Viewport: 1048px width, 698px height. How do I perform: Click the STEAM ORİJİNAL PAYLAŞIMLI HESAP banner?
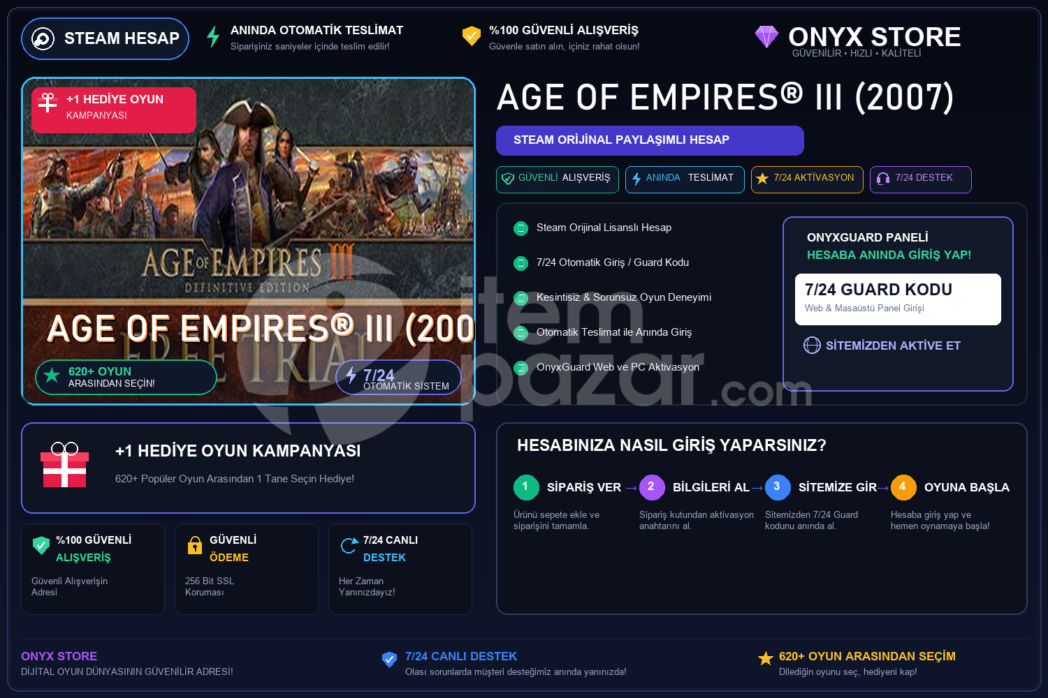[x=650, y=140]
